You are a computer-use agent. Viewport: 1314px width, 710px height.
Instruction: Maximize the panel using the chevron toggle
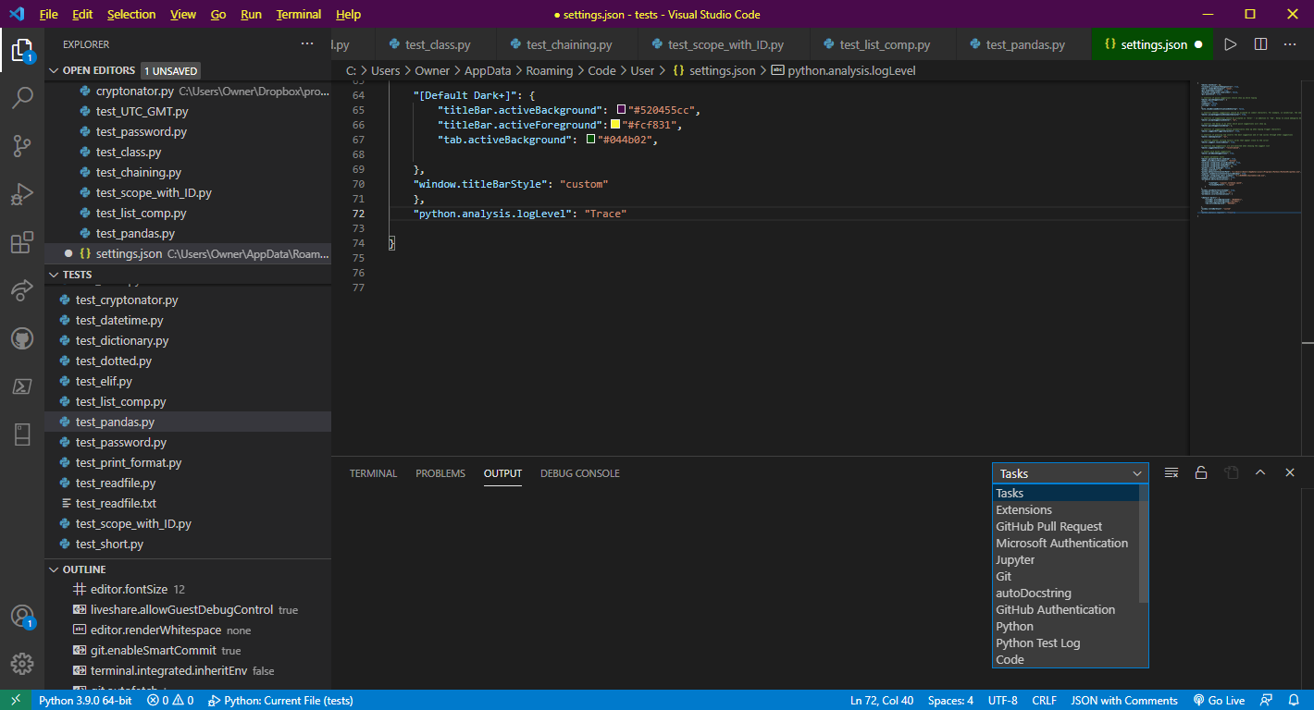pyautogui.click(x=1260, y=472)
